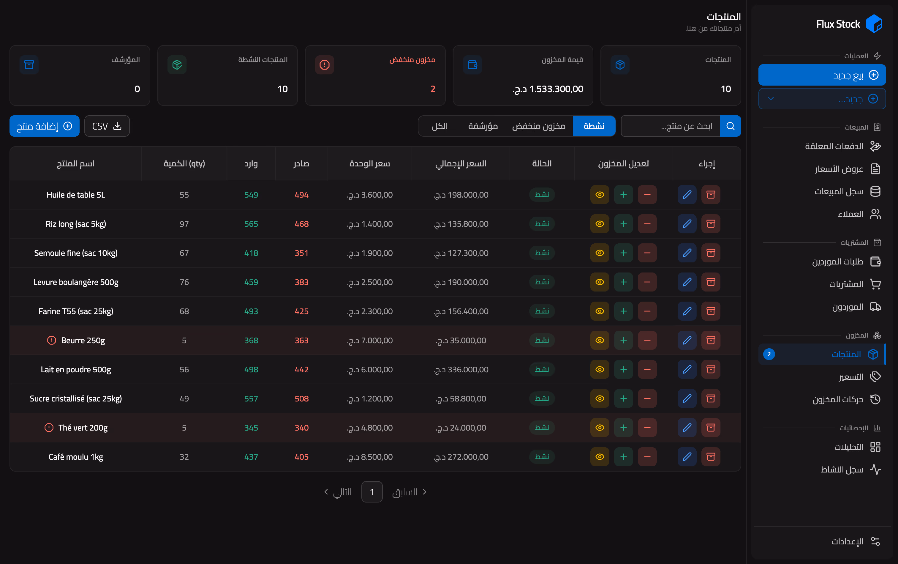Export products with the CSV button
898x564 pixels.
[107, 126]
